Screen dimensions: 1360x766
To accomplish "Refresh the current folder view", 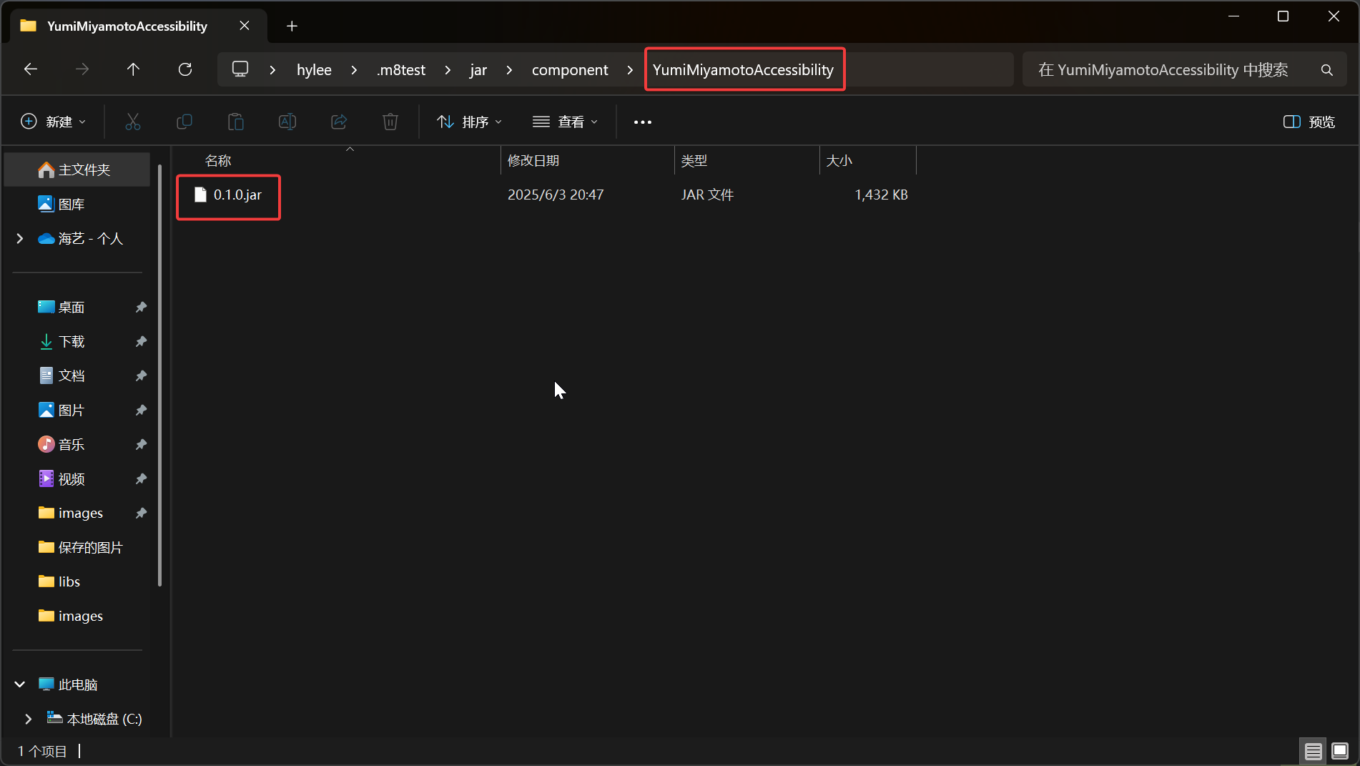I will [x=185, y=69].
